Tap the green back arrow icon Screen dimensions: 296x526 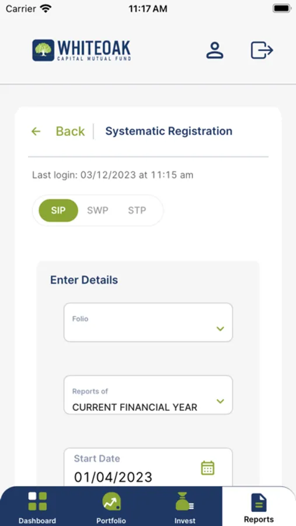tap(36, 131)
